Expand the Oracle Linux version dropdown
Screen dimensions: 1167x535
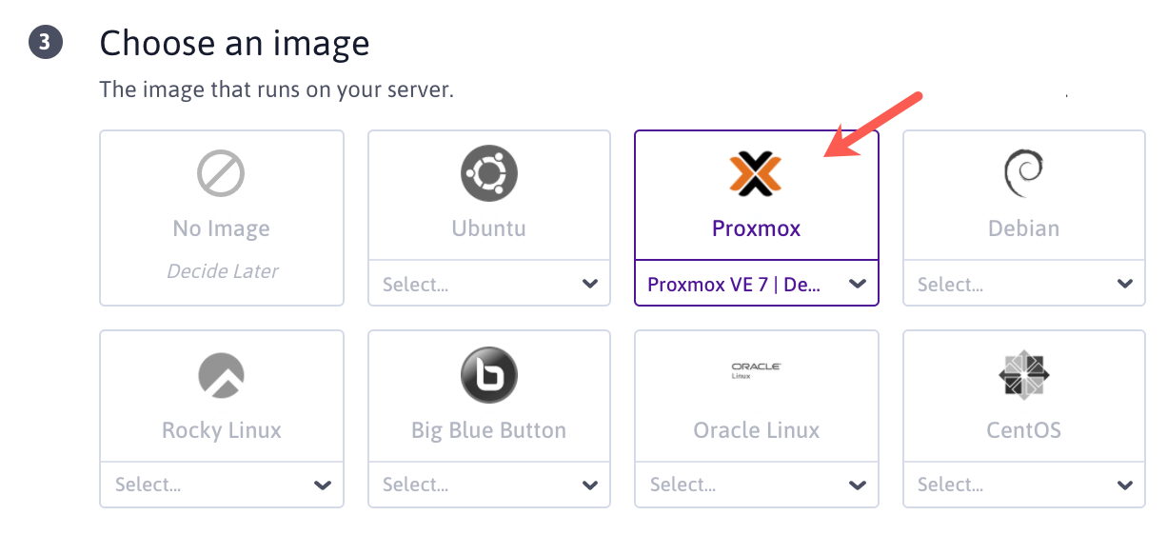(x=756, y=485)
